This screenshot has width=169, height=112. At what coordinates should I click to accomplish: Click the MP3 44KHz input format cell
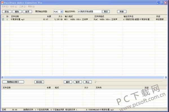tap(78, 19)
